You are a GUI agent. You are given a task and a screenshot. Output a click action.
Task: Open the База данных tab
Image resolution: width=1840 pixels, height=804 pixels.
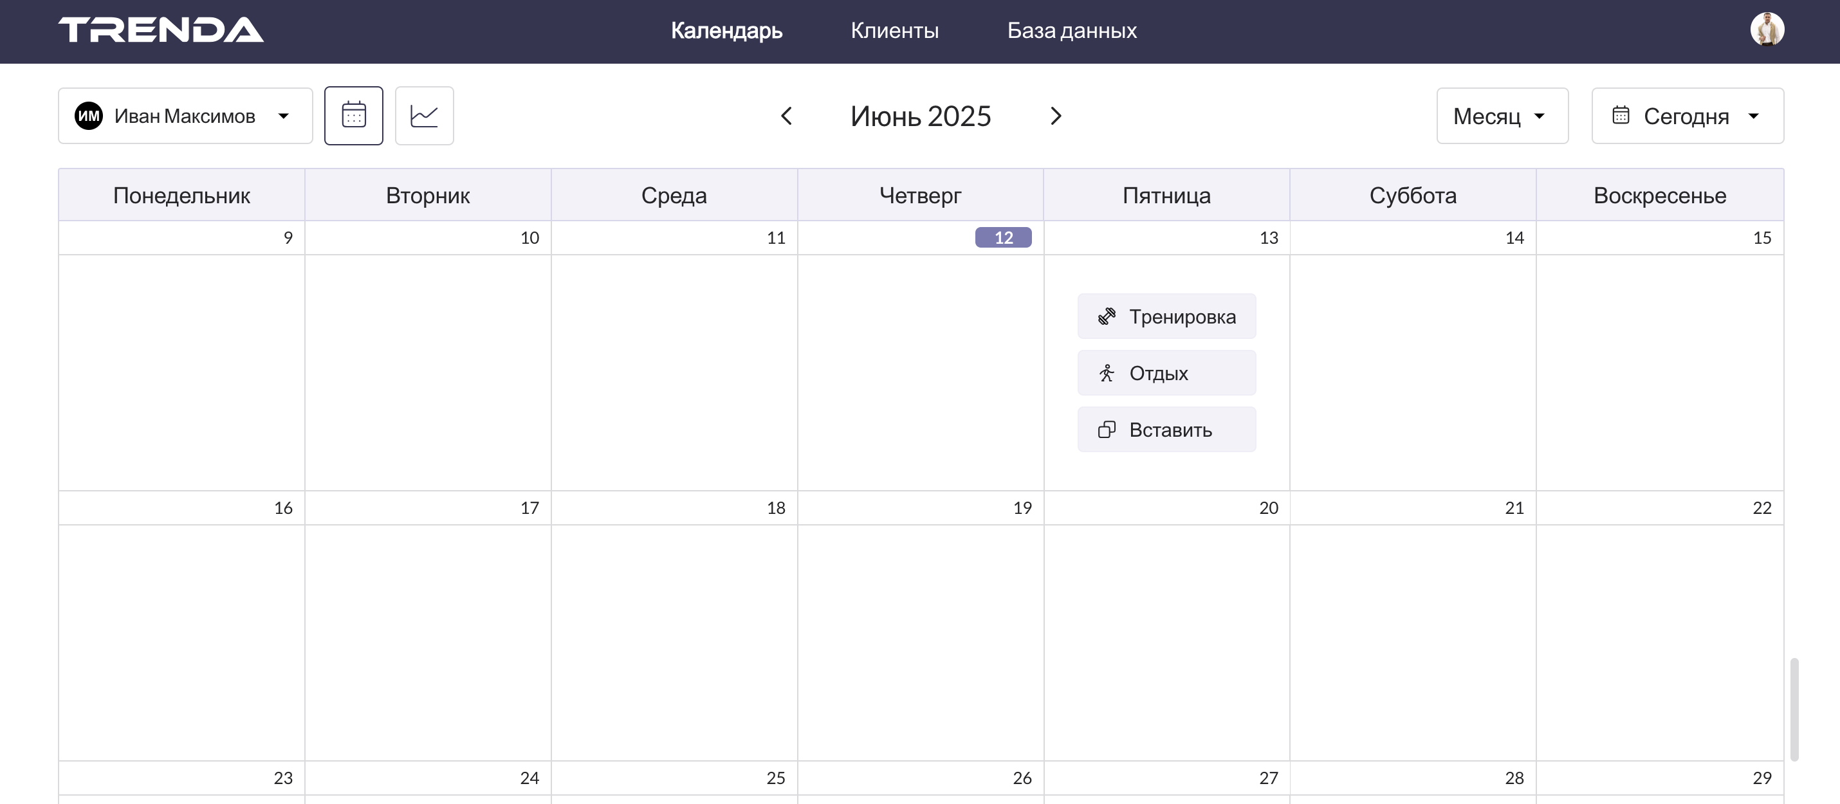(1071, 30)
